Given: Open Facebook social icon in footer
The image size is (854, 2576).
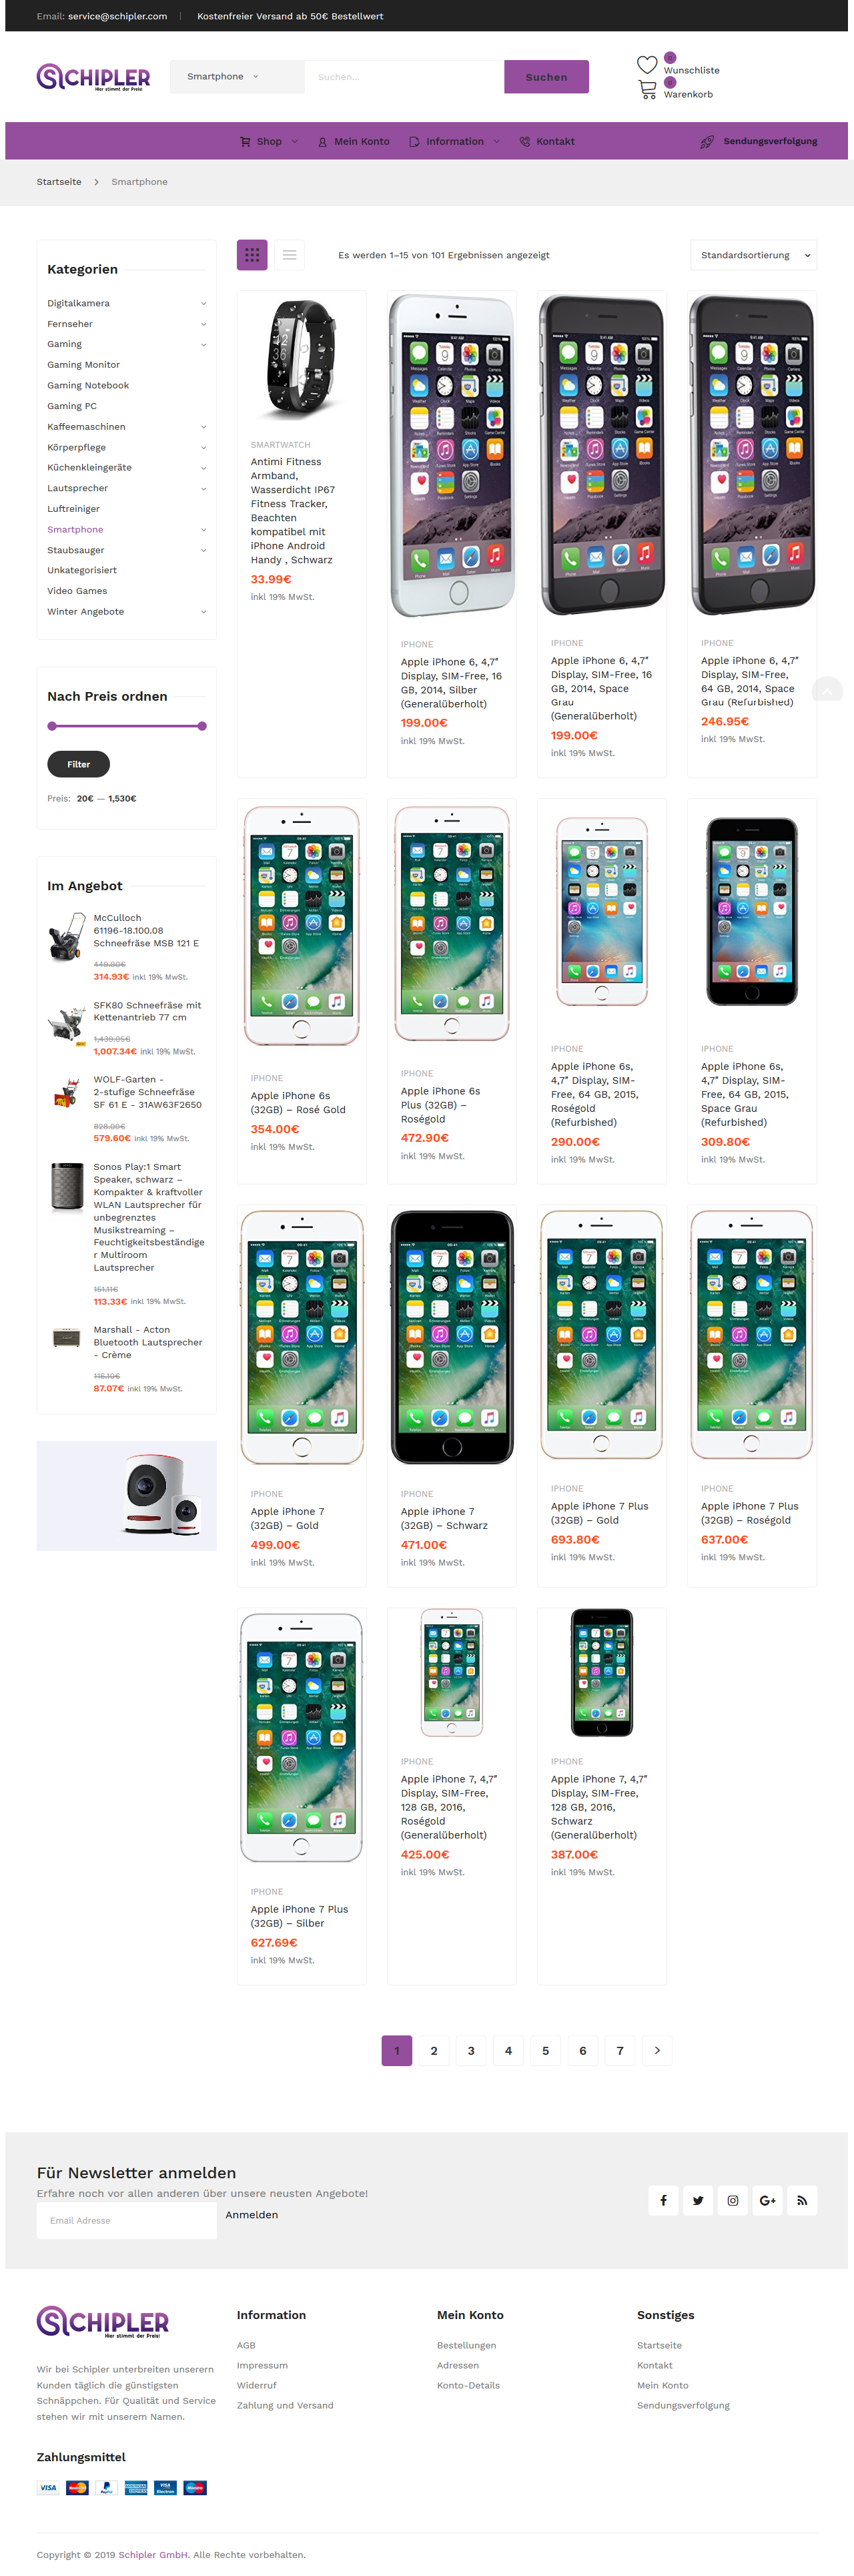Looking at the screenshot, I should tap(663, 2200).
